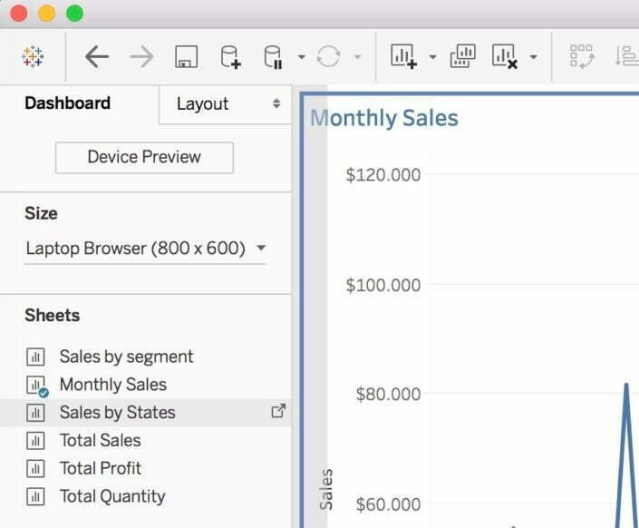Select the Dashboard tab
This screenshot has height=528, width=639.
click(x=67, y=103)
